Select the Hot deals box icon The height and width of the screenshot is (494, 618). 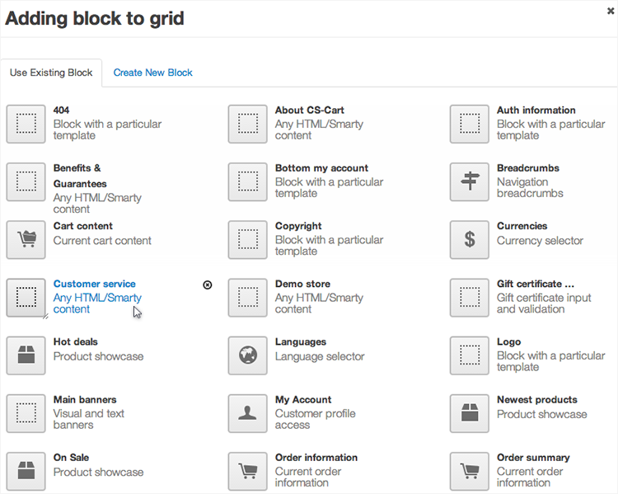(26, 355)
